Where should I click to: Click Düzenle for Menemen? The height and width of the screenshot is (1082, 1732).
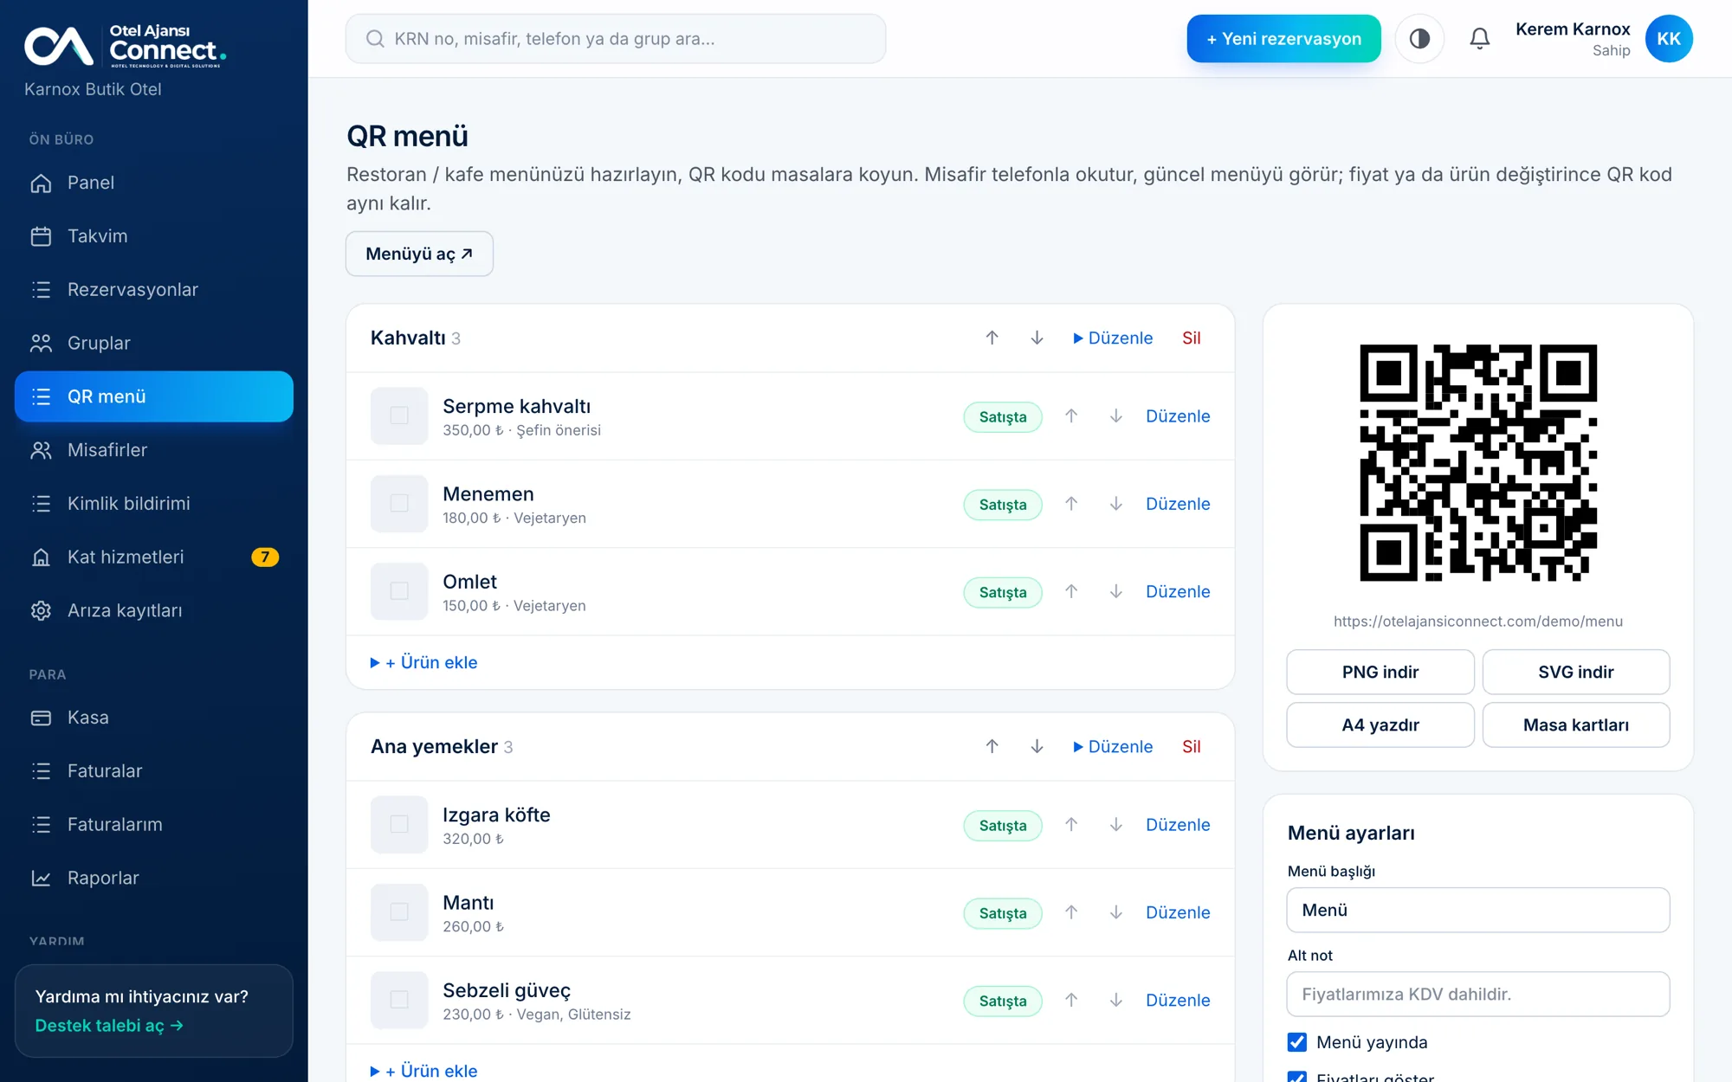click(1178, 504)
